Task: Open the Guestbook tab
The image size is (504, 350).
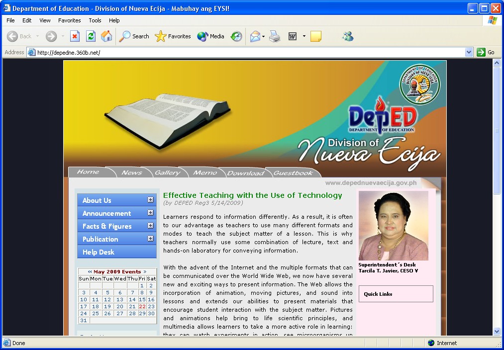Action: tap(293, 173)
